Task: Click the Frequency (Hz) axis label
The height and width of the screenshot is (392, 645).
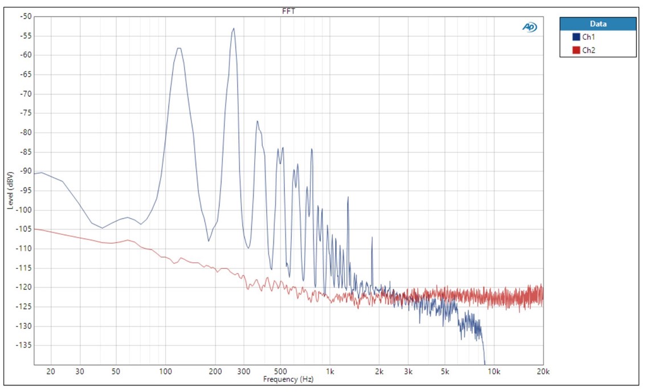Action: 288,379
